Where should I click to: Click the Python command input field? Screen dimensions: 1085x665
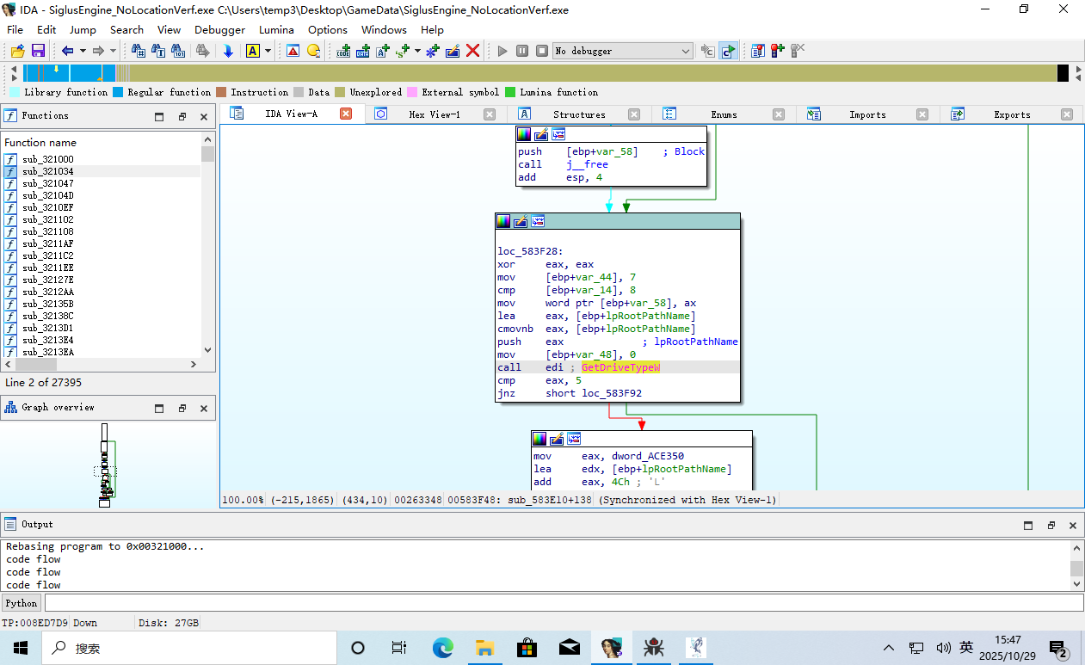pyautogui.click(x=559, y=603)
